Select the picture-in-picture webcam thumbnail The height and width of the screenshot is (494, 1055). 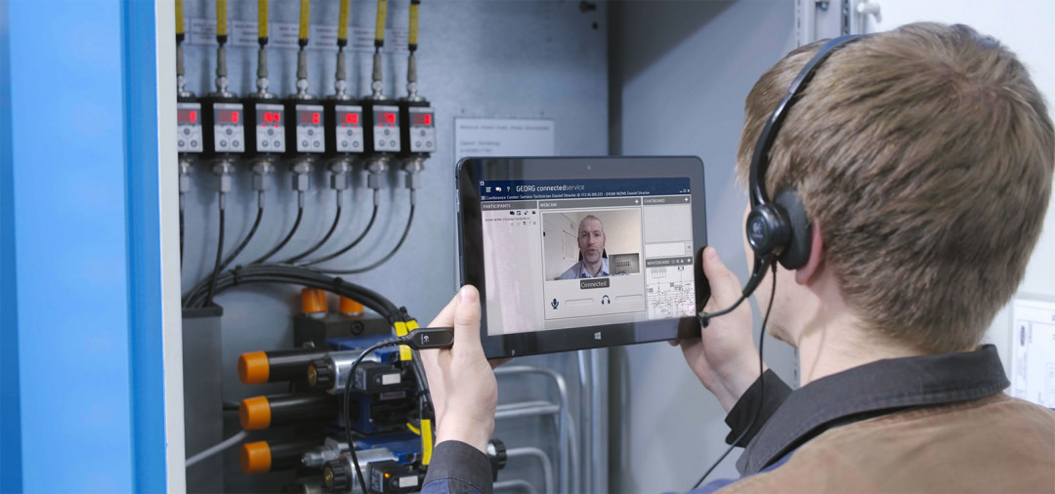(625, 264)
